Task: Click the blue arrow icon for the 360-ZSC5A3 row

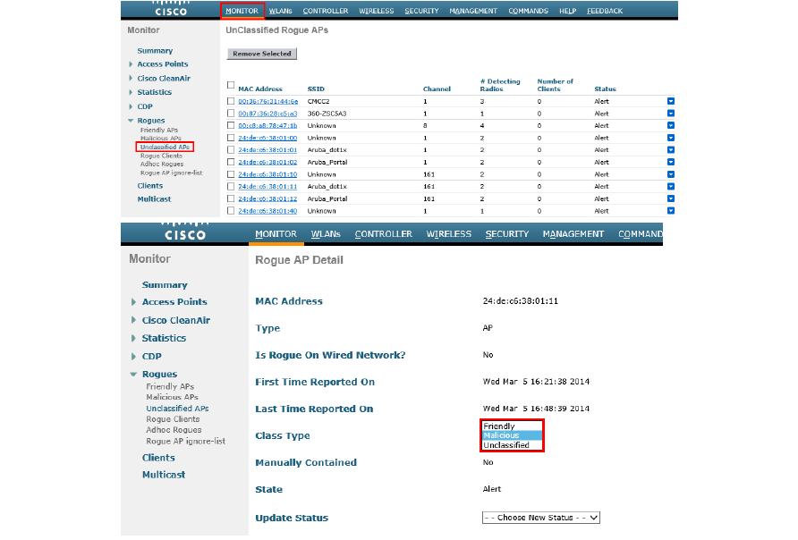Action: click(671, 114)
